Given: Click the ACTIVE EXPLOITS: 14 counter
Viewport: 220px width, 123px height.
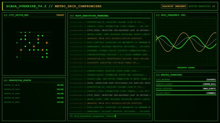Looking at the screenshot, I should click(201, 6).
